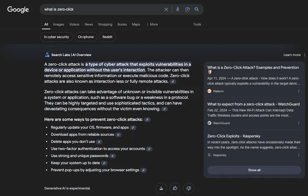Viewport: 308px width, 196px height.
Task: Give thumbs down to the AI Overview
Action: coord(189,188)
